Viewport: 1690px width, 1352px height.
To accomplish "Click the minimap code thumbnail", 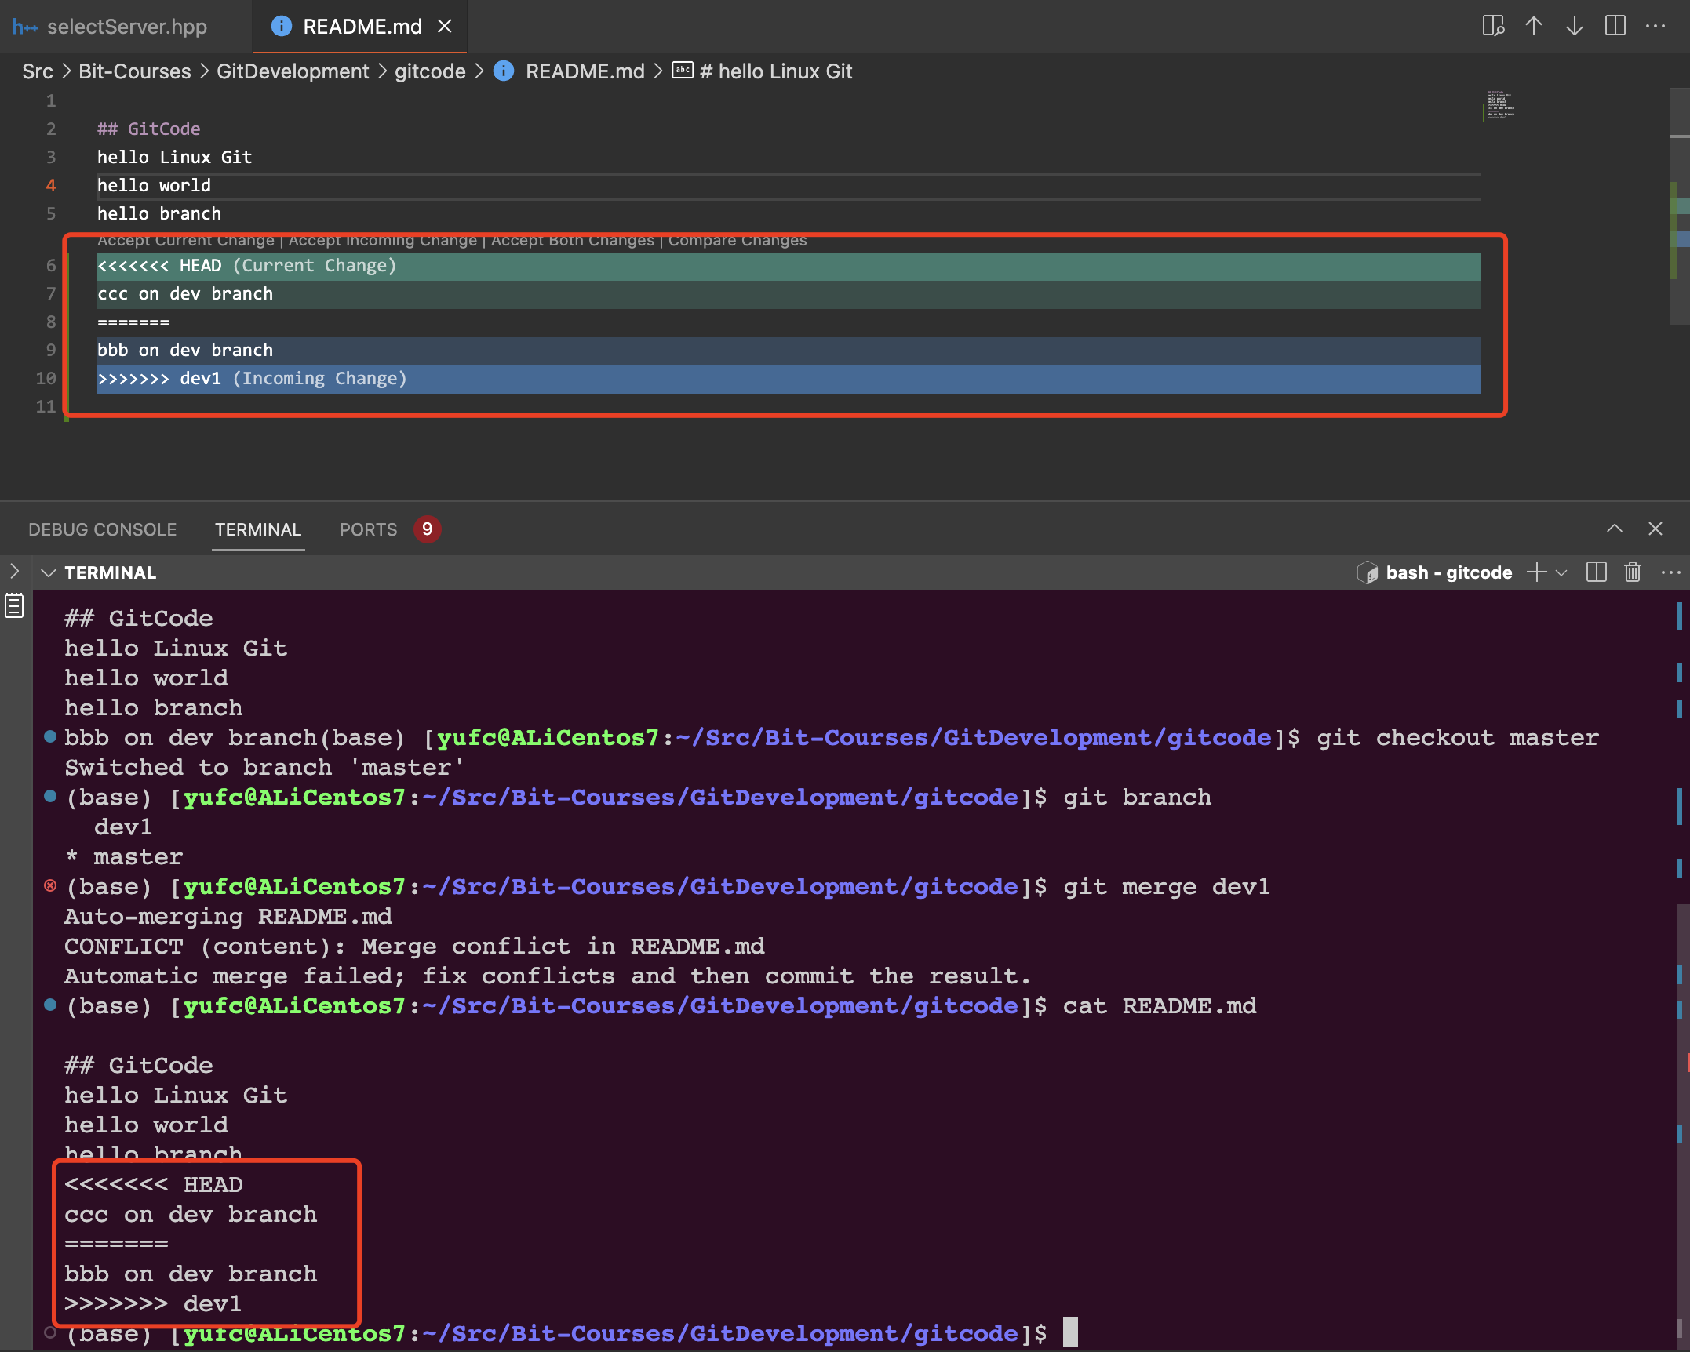I will pos(1500,104).
